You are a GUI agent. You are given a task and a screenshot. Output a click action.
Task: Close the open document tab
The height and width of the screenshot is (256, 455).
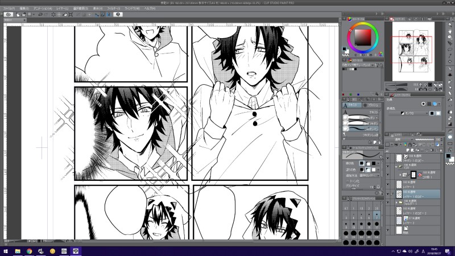click(x=24, y=20)
